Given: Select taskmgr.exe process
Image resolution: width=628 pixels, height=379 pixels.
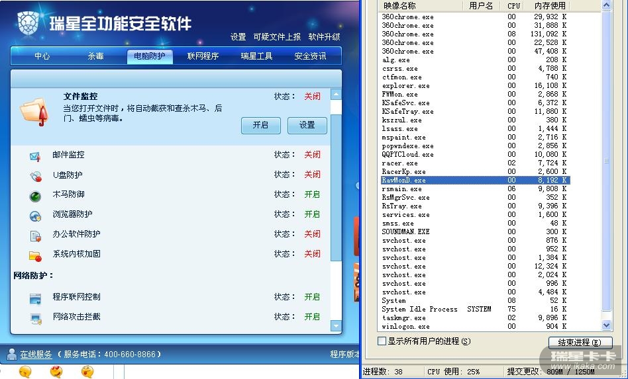Looking at the screenshot, I should click(x=474, y=318).
